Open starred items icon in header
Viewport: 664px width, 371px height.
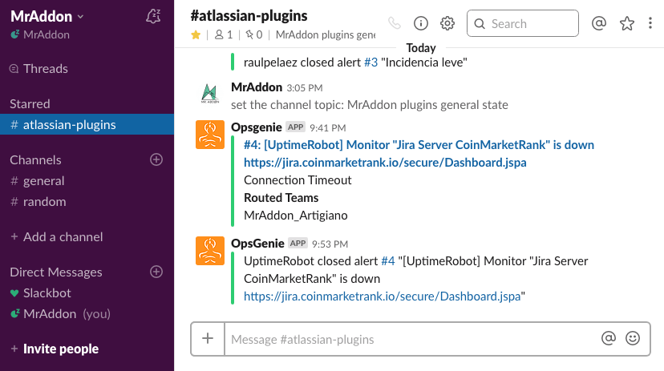[x=627, y=23]
